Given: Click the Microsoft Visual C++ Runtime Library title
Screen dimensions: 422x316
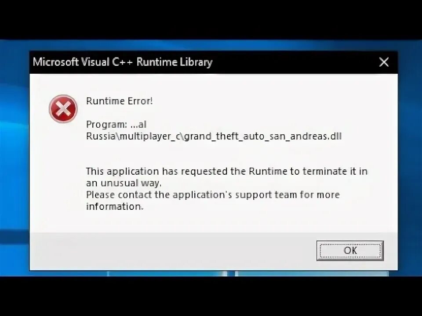Looking at the screenshot, I should pyautogui.click(x=123, y=62).
